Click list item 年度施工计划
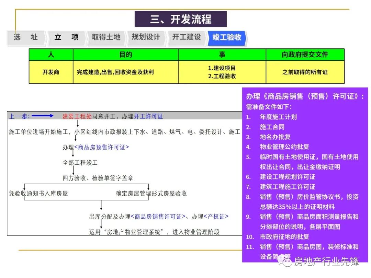This screenshot has height=278, width=371. click(x=278, y=117)
